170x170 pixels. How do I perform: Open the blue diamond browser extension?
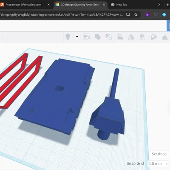tap(164, 14)
